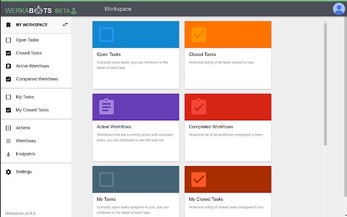Click the MY WORKSPACE header label

[x=31, y=25]
